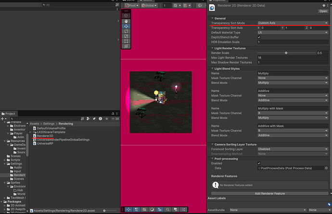Select the Hand (View) tool

pos(126,21)
